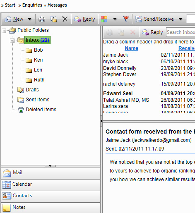The image size is (195, 213).
Task: Click the Print icon in main toolbar
Action: [x=42, y=19]
